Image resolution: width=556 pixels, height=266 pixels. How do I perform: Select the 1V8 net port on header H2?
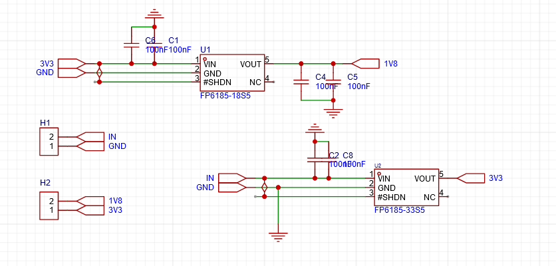coord(90,200)
